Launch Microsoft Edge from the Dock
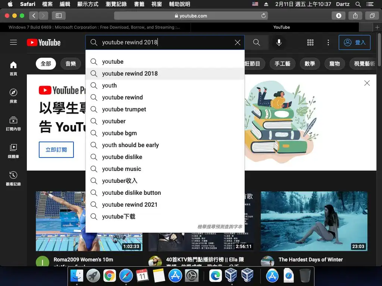 point(215,276)
